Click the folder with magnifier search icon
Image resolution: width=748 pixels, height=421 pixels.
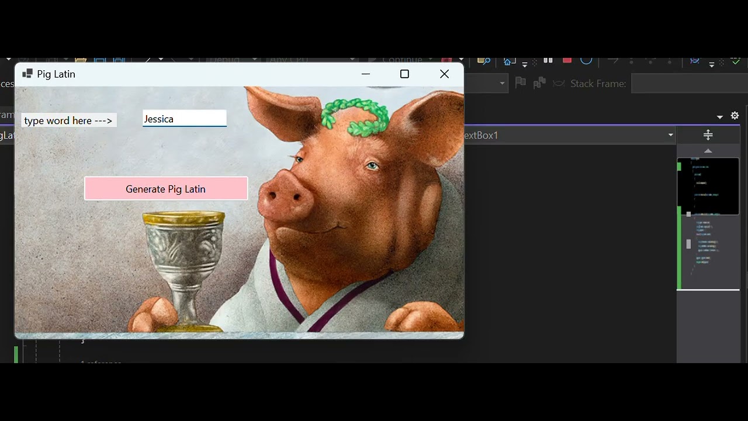click(x=483, y=60)
